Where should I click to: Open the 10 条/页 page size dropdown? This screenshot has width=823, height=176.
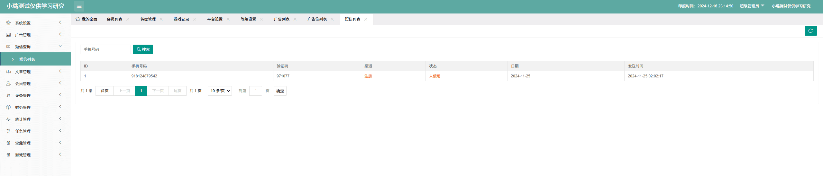point(220,91)
